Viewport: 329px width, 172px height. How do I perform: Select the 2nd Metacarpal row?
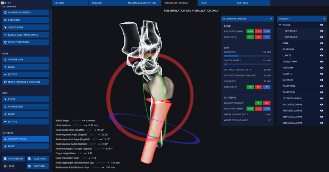(x=302, y=105)
